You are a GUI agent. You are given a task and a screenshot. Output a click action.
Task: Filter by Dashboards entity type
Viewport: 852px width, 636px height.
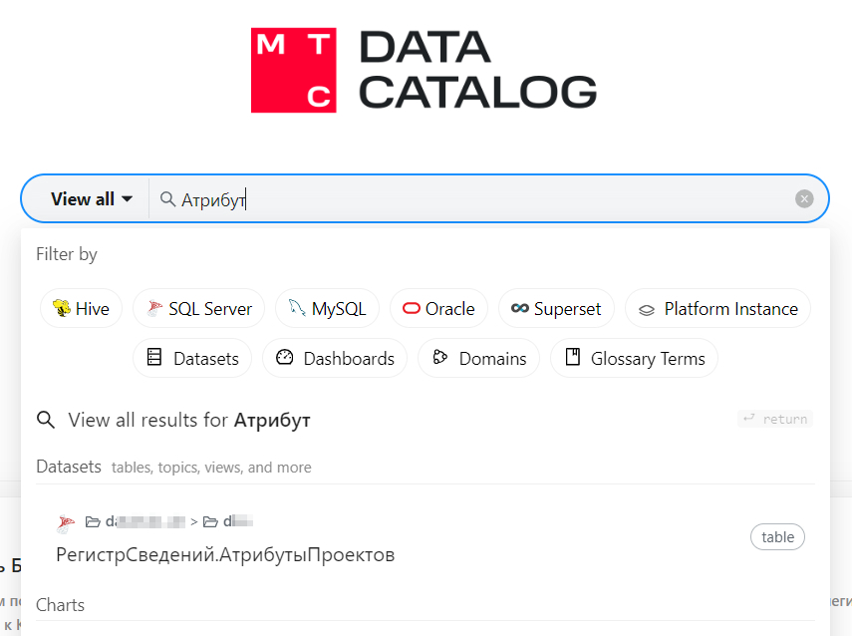(x=335, y=359)
